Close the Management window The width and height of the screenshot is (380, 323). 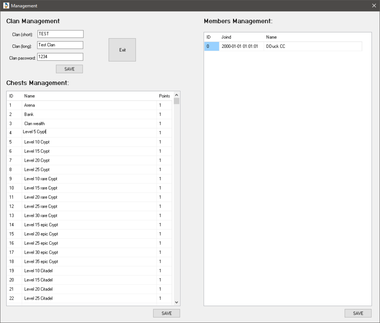(374, 6)
